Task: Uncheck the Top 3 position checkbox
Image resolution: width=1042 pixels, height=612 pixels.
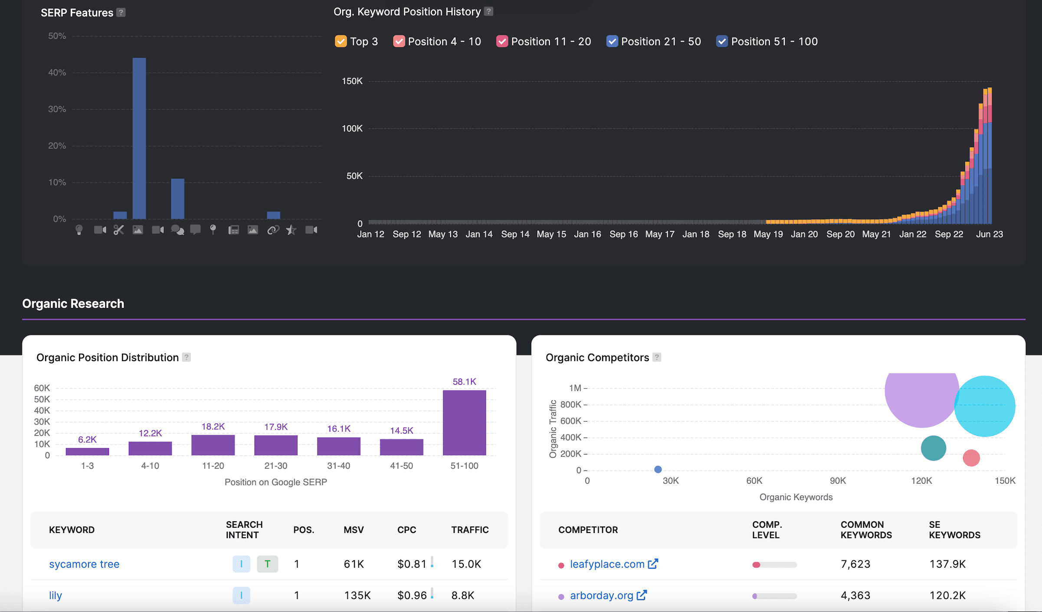Action: point(341,42)
